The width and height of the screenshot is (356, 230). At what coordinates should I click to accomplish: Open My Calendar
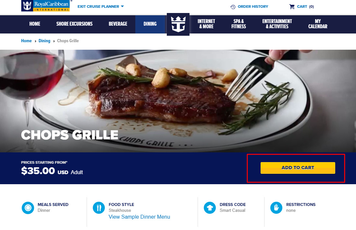click(x=318, y=24)
